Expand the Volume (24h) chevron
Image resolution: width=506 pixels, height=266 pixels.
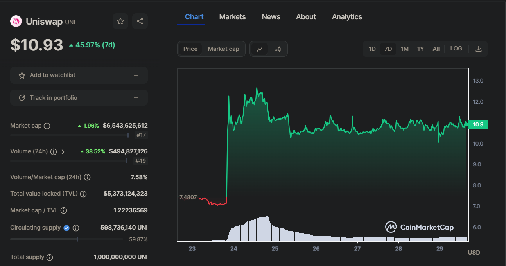63,151
